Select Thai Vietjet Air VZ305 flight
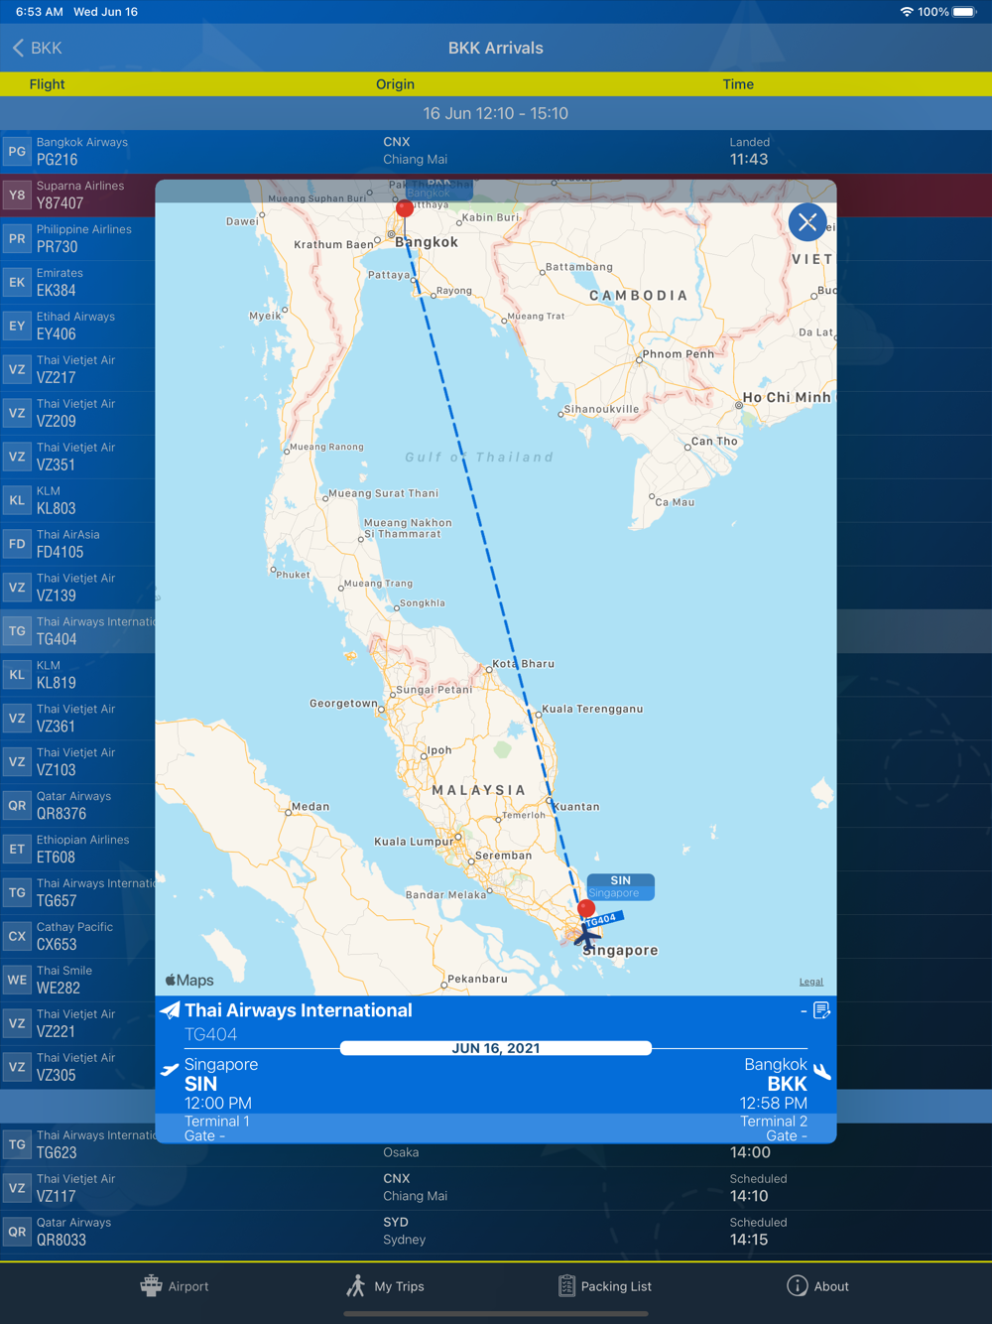The height and width of the screenshot is (1324, 992). click(77, 1069)
